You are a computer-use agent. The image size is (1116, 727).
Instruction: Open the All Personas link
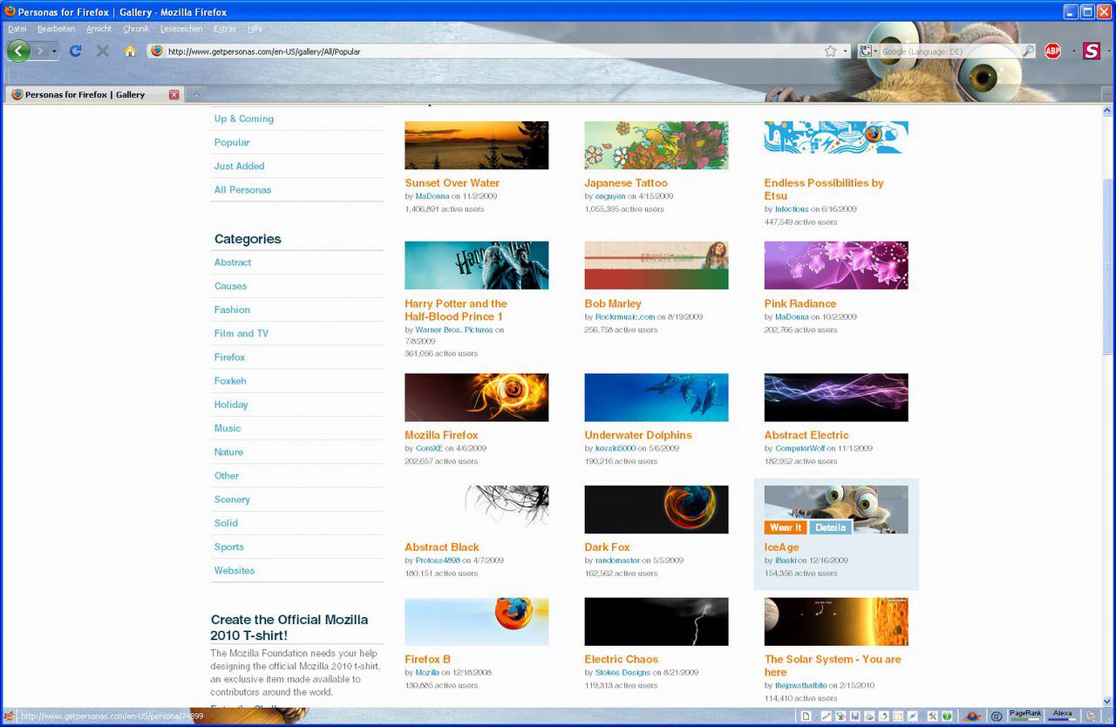(242, 189)
